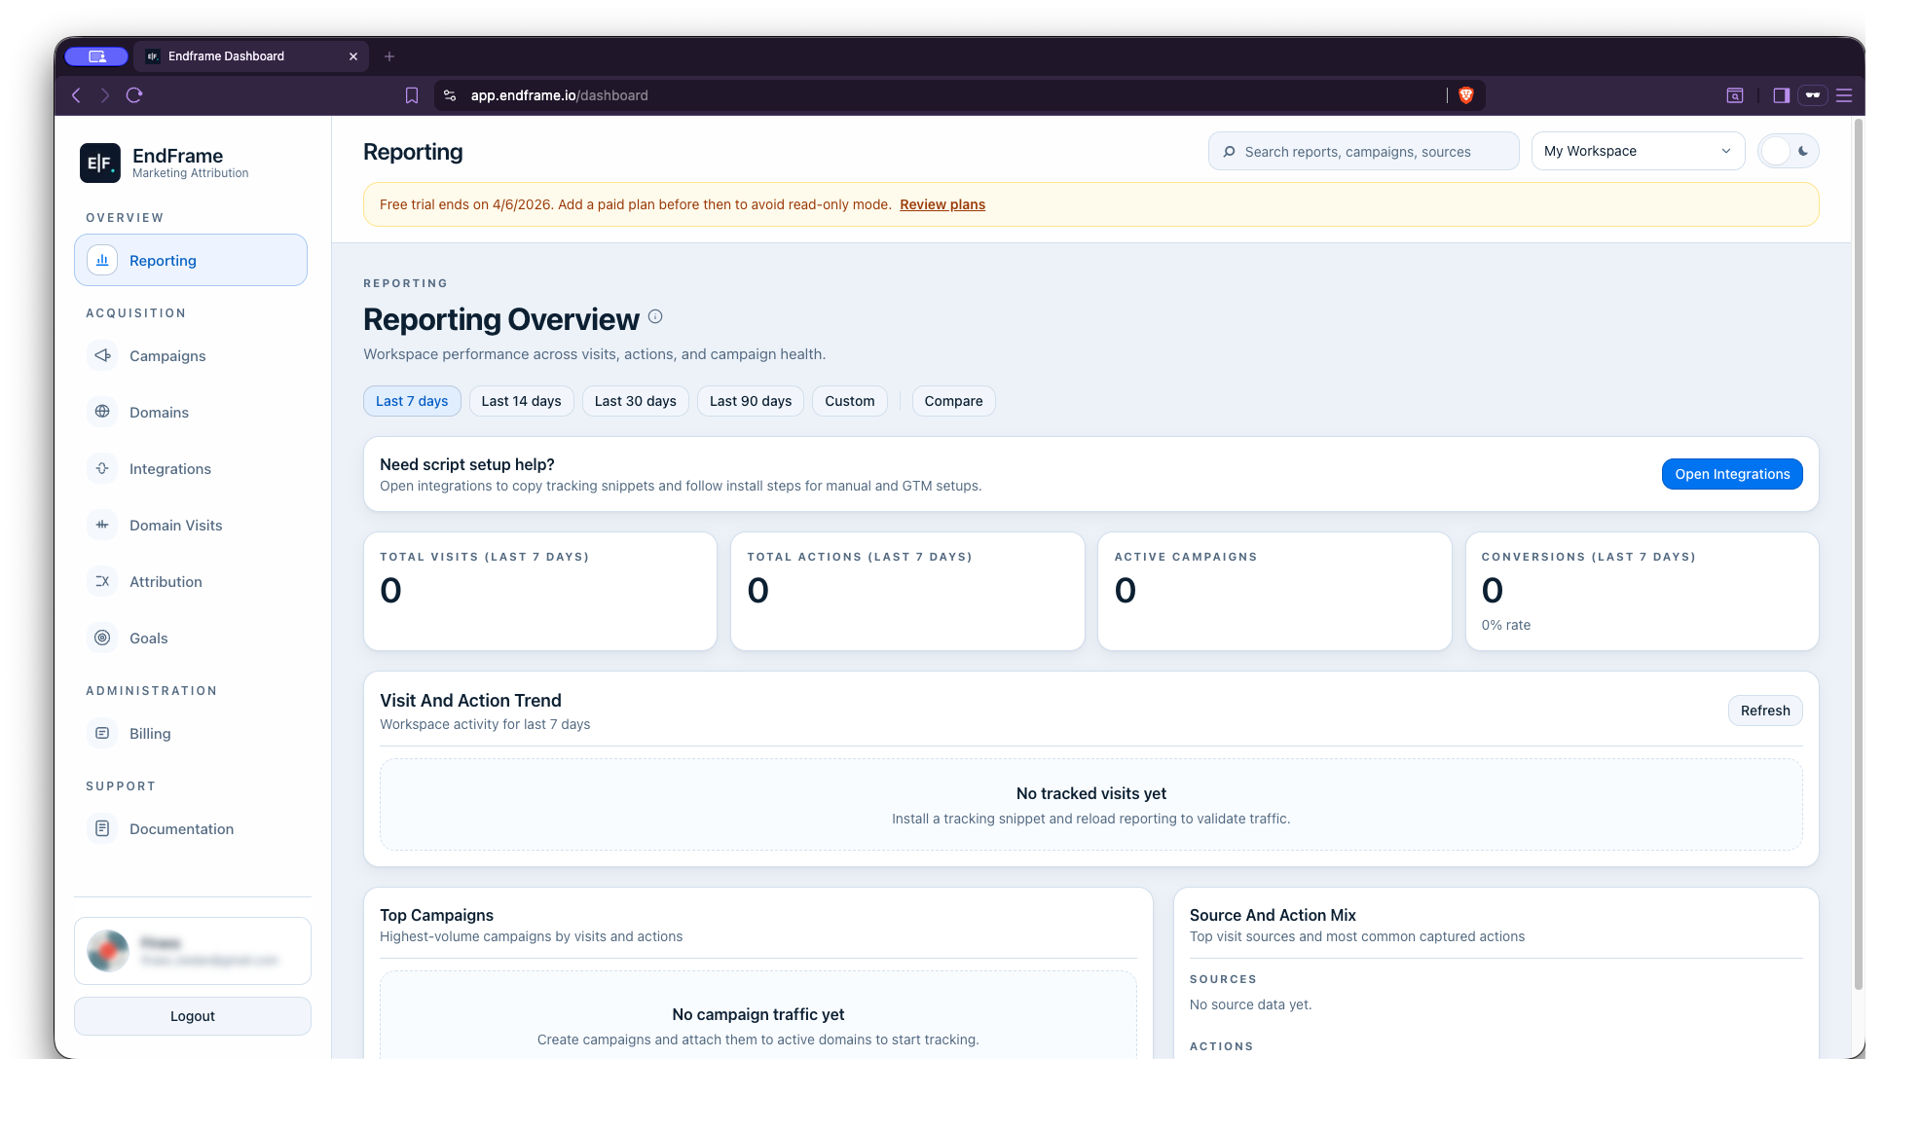Click the Brave Shields lion icon
Screen dimensions: 1920x1131
pos(1465,95)
